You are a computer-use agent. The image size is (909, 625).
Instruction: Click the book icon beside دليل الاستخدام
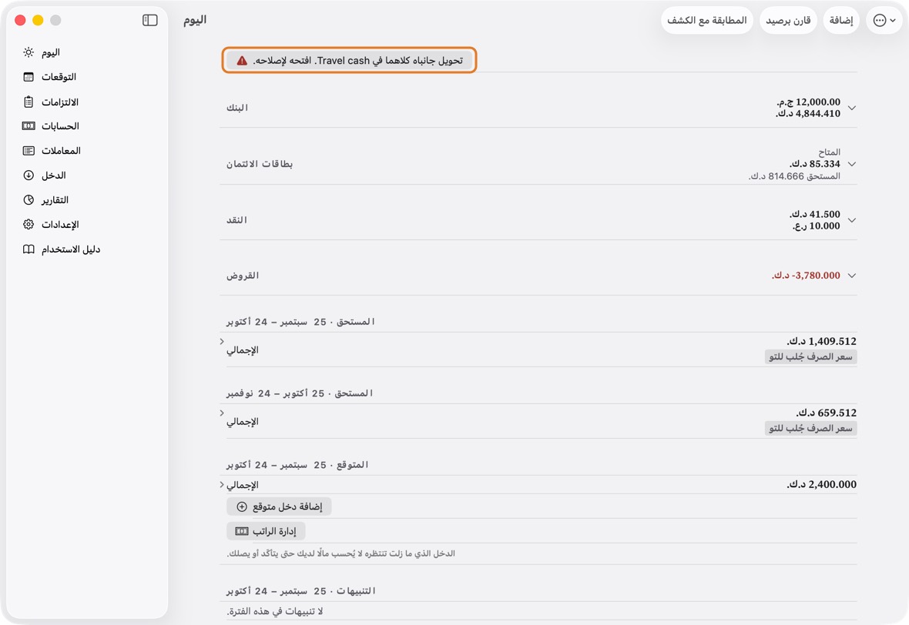(29, 249)
